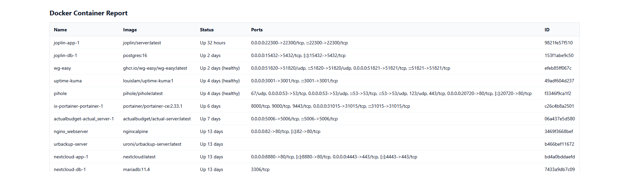The width and height of the screenshot is (629, 172).
Task: Click the Ports column header
Action: (x=257, y=30)
